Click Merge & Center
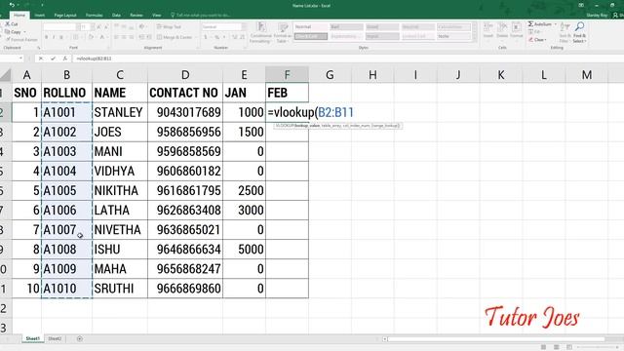 pos(175,37)
